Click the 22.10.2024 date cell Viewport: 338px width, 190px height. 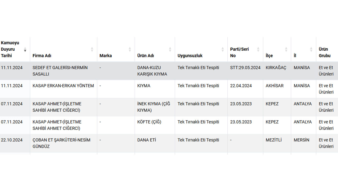pos(12,140)
